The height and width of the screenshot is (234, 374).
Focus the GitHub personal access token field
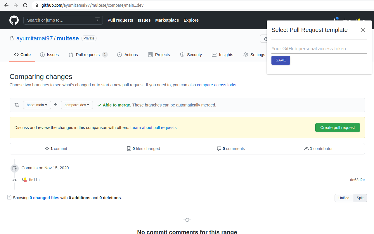tap(319, 49)
